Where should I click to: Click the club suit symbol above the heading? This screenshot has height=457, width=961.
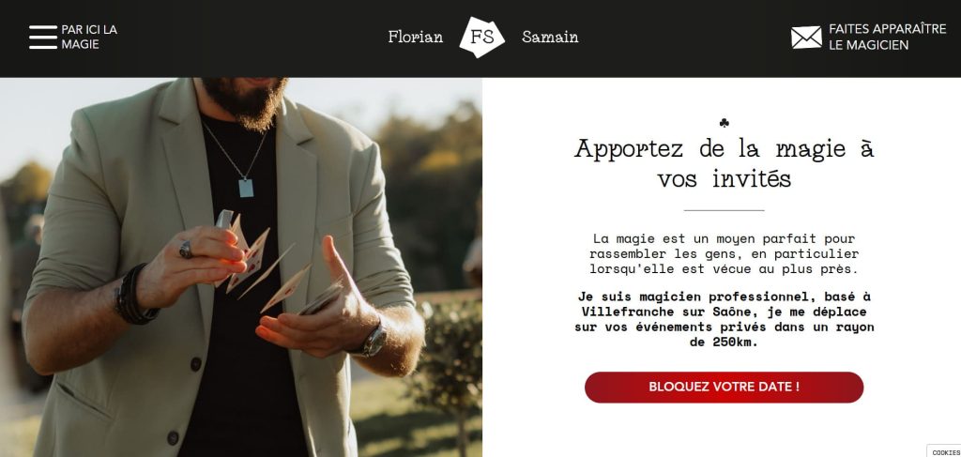724,123
